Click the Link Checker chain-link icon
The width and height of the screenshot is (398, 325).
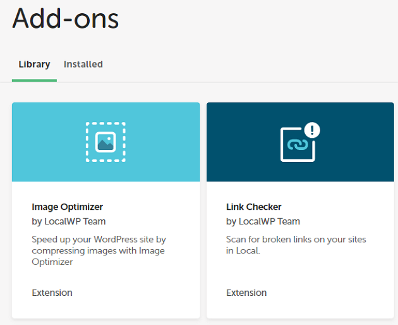(x=297, y=145)
